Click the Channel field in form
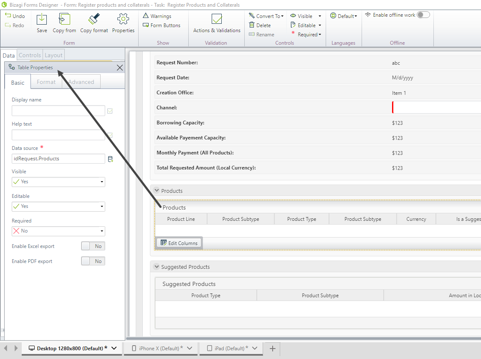The height and width of the screenshot is (359, 481). click(436, 108)
